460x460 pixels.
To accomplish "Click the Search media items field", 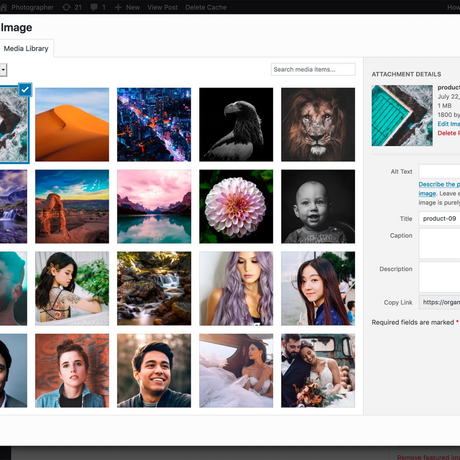I will (313, 69).
